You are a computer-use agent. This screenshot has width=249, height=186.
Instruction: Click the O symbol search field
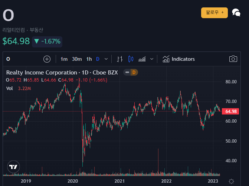pyautogui.click(x=8, y=59)
